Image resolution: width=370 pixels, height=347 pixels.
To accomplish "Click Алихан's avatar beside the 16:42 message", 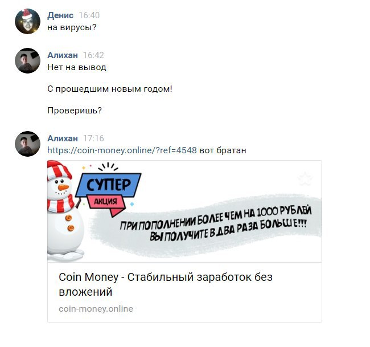I will point(28,61).
